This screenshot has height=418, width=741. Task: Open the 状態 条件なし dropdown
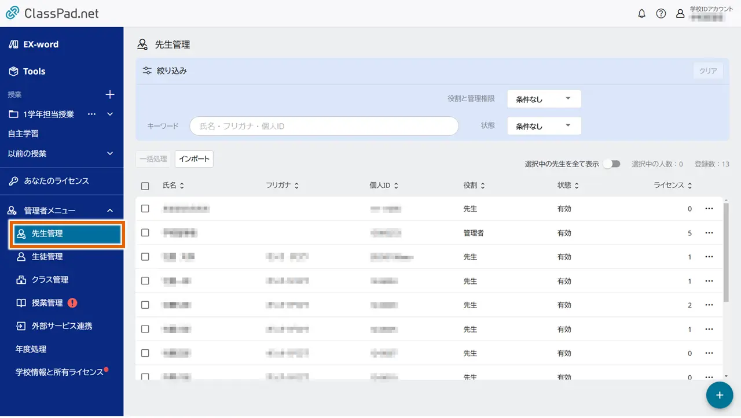click(x=543, y=125)
